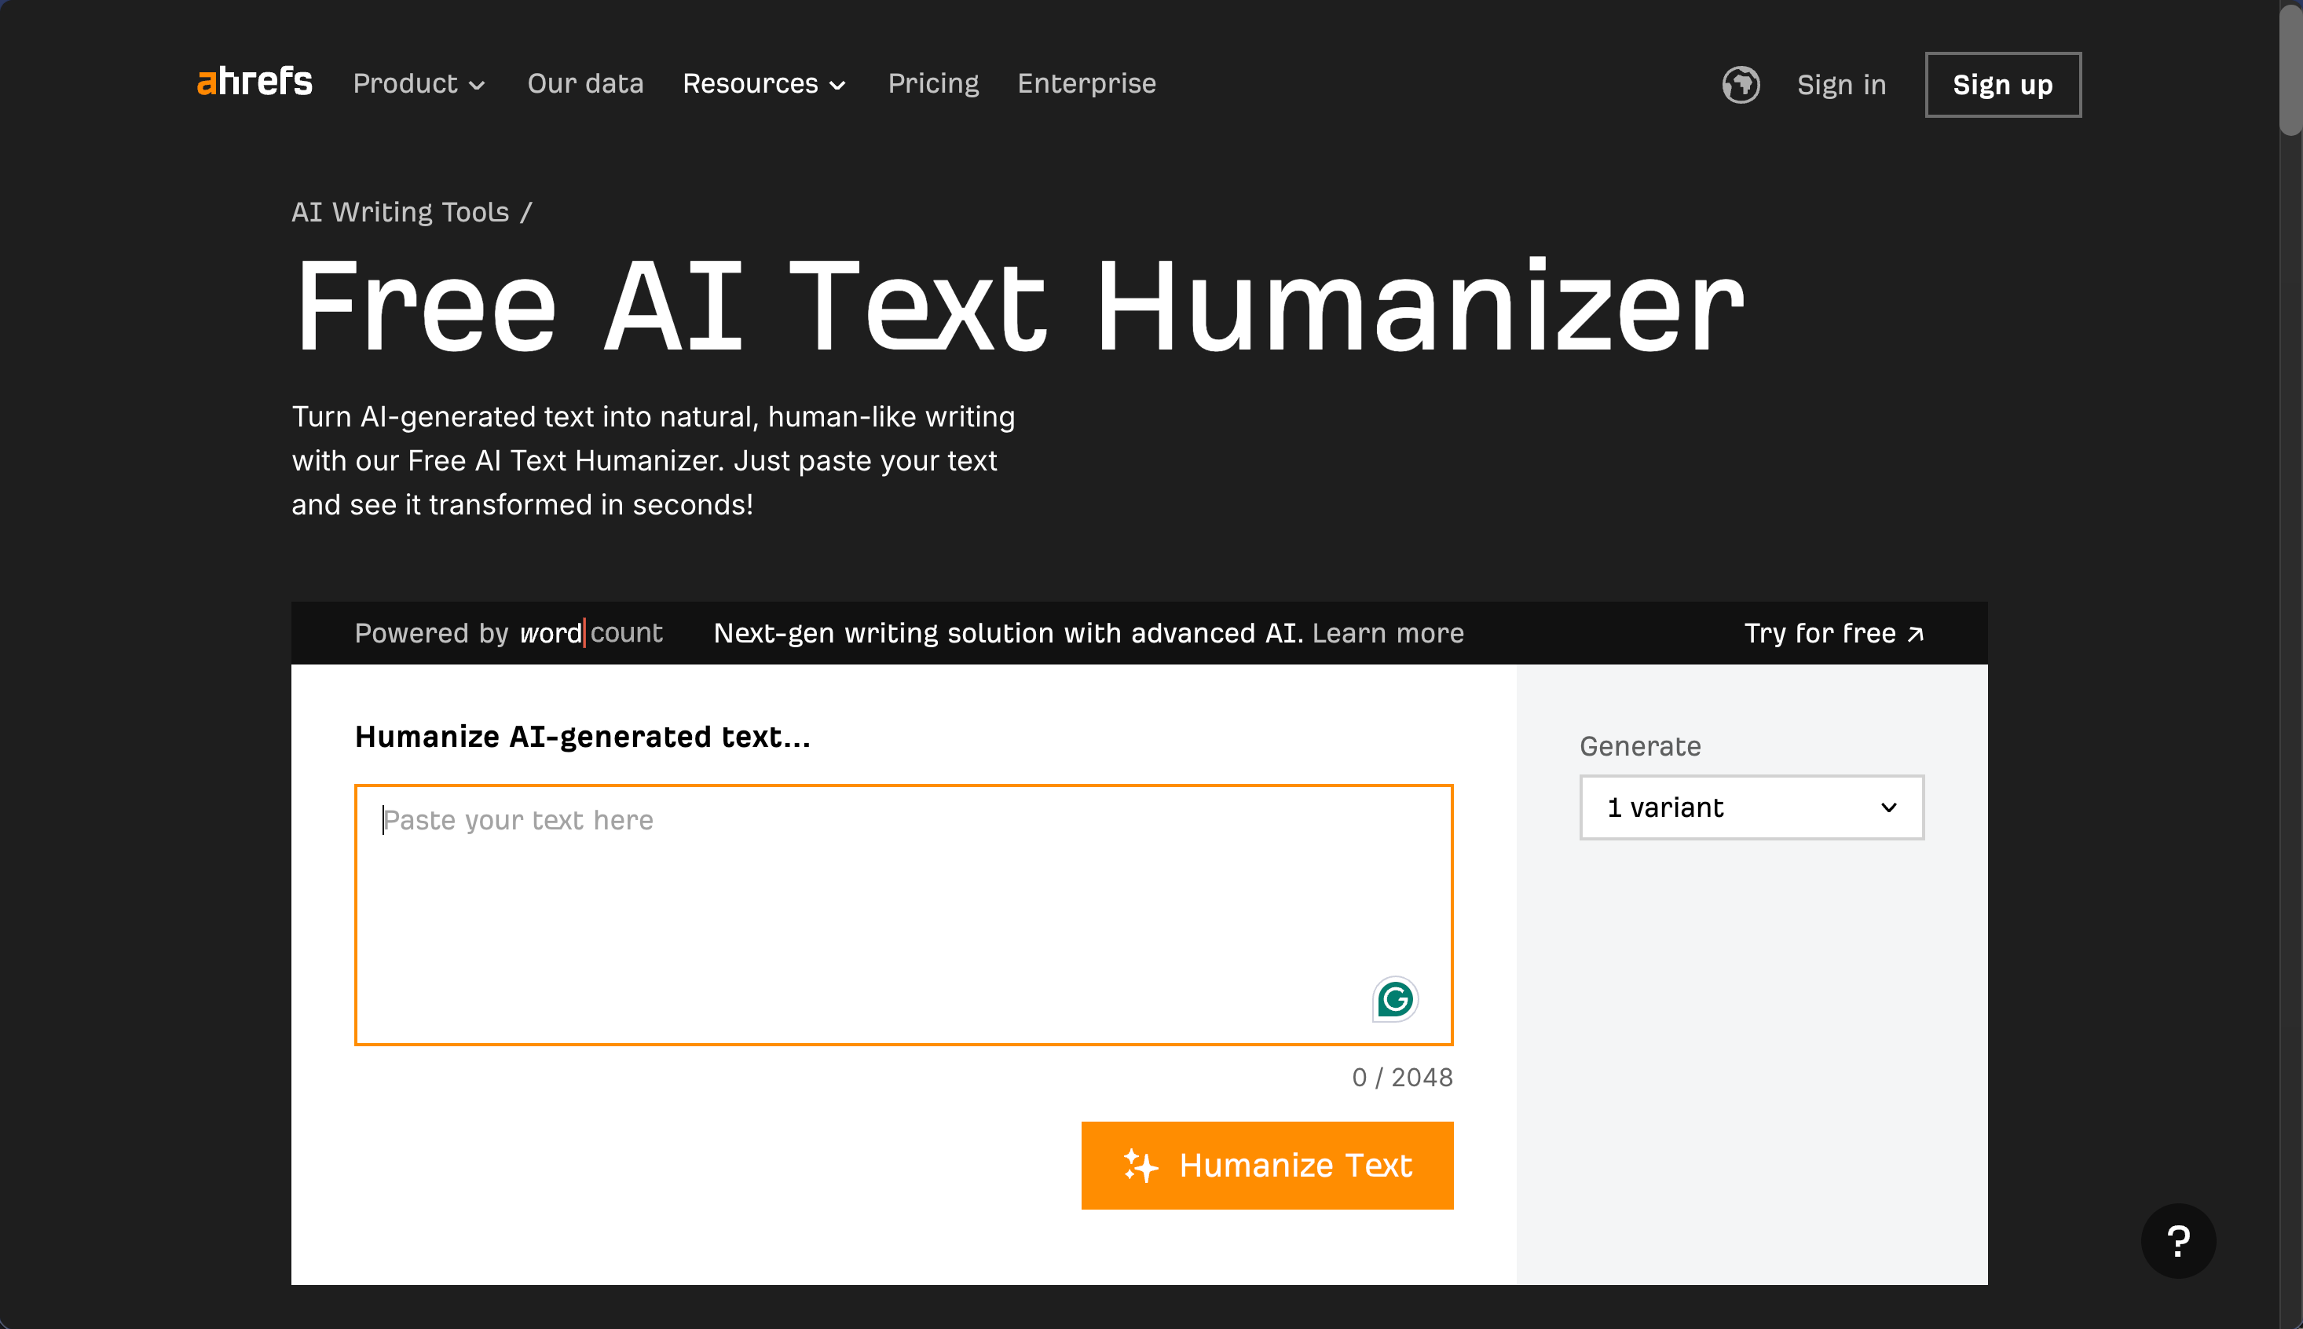Click the Sign in link
The width and height of the screenshot is (2303, 1329).
pos(1841,85)
